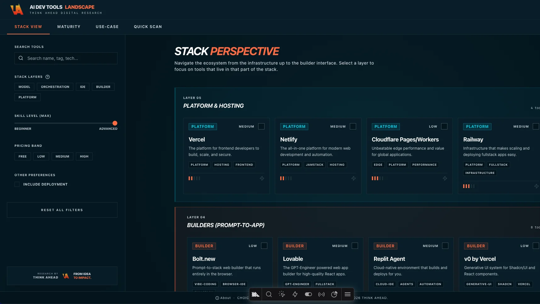Screen dimensions: 540x304
Task: Click the broadcast signal icon in the bottom toolbar
Action: pyautogui.click(x=321, y=294)
